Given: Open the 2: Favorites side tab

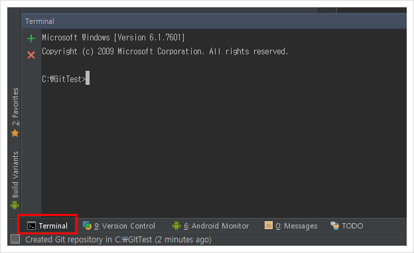Looking at the screenshot, I should (x=15, y=107).
